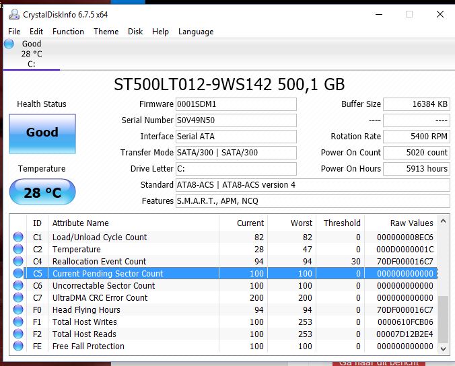Select the Good 28 °C C: disk tab
This screenshot has height=366, width=455.
(x=32, y=54)
